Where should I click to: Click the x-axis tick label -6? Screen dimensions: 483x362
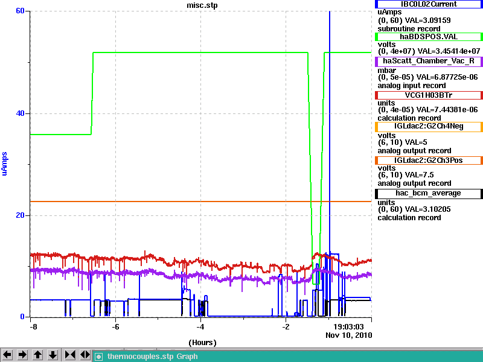click(115, 326)
